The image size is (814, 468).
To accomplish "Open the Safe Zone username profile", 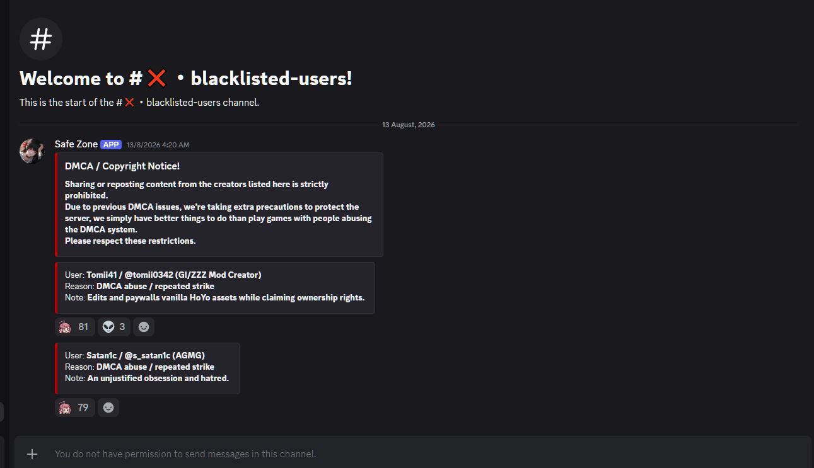I will click(x=76, y=144).
